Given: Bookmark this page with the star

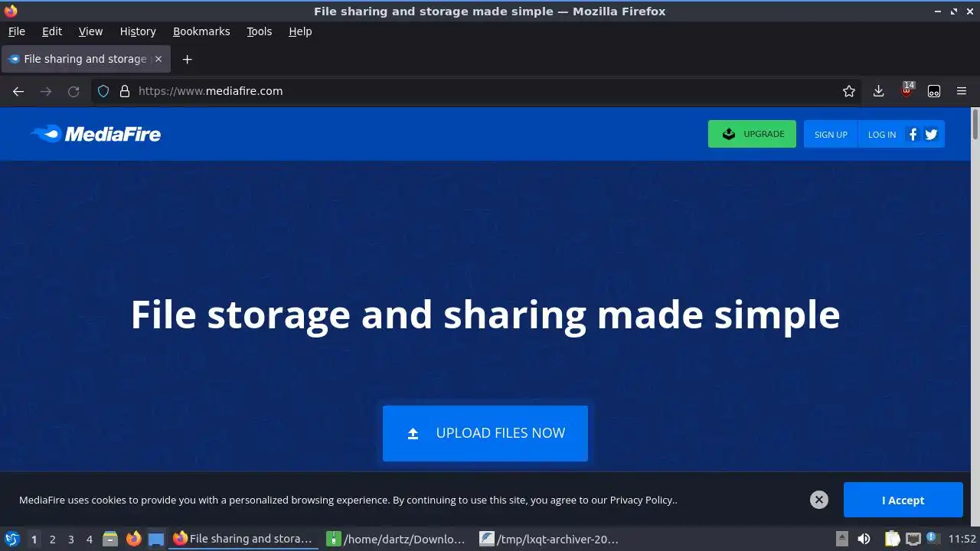Looking at the screenshot, I should (849, 91).
